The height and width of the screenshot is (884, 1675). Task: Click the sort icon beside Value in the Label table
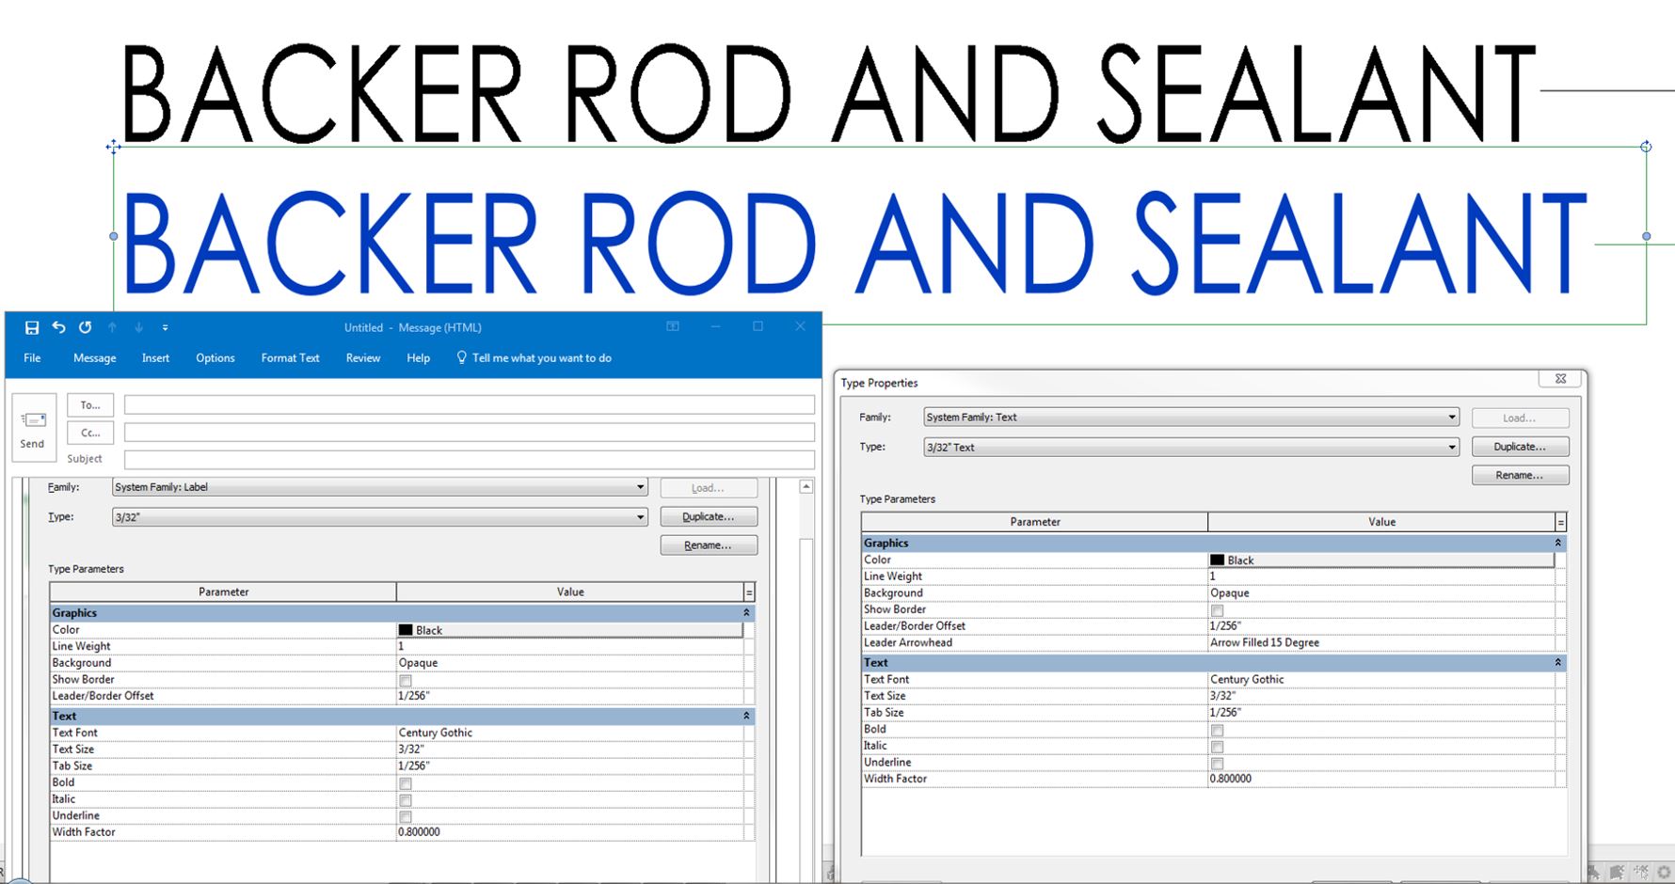point(749,592)
